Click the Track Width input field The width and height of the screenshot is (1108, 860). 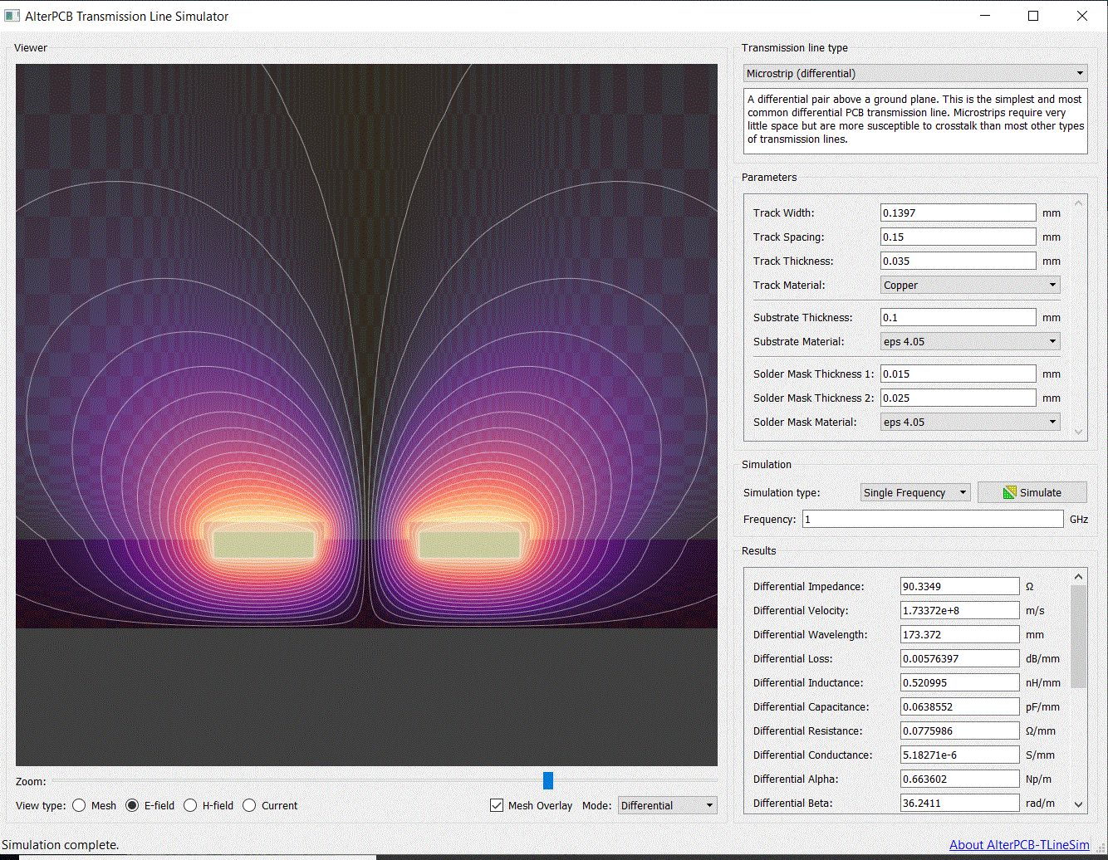coord(957,213)
